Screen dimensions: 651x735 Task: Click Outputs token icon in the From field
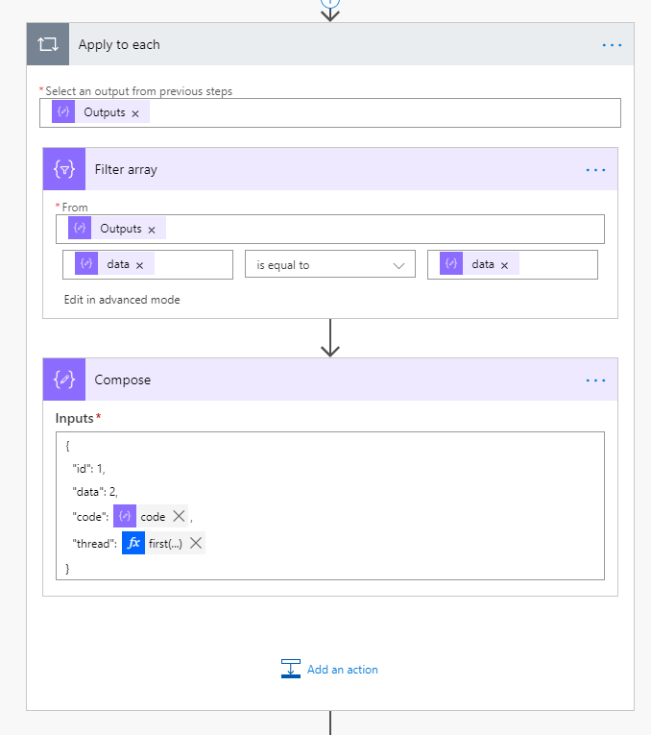[x=80, y=228]
